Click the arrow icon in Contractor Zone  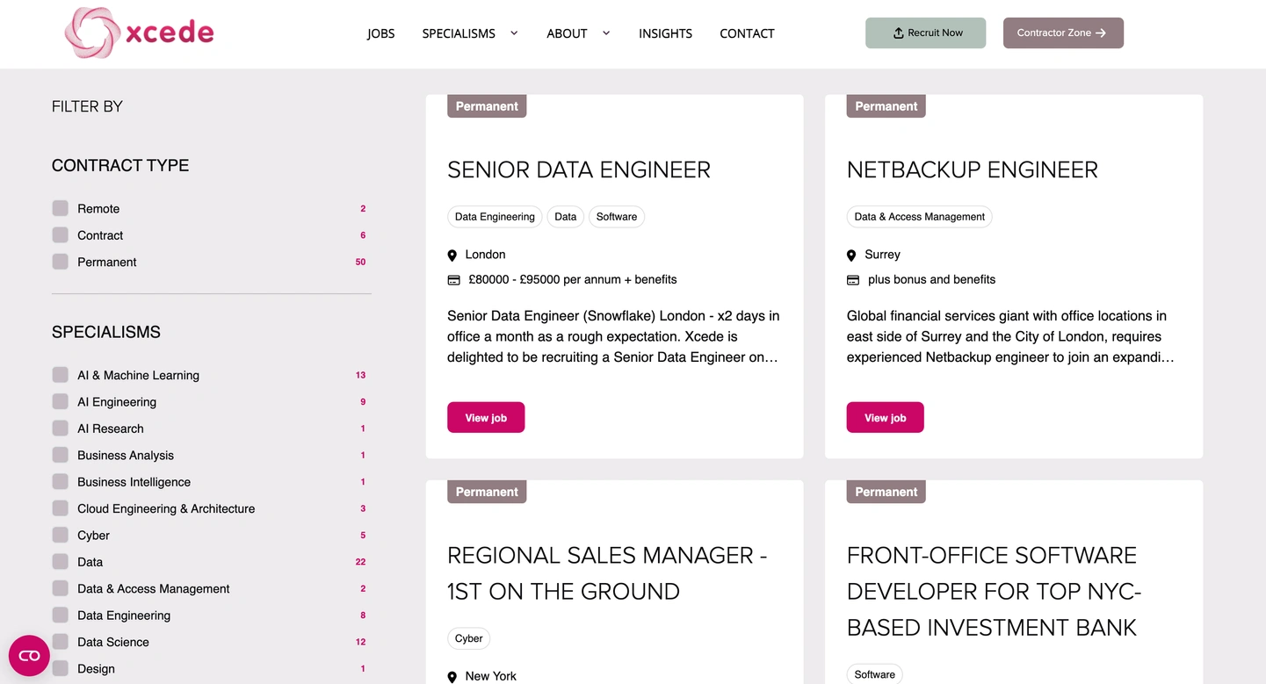(x=1101, y=33)
